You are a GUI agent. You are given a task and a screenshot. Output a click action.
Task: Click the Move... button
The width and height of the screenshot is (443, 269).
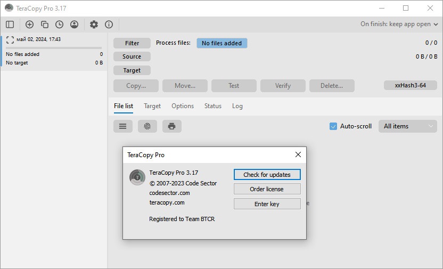tap(185, 86)
